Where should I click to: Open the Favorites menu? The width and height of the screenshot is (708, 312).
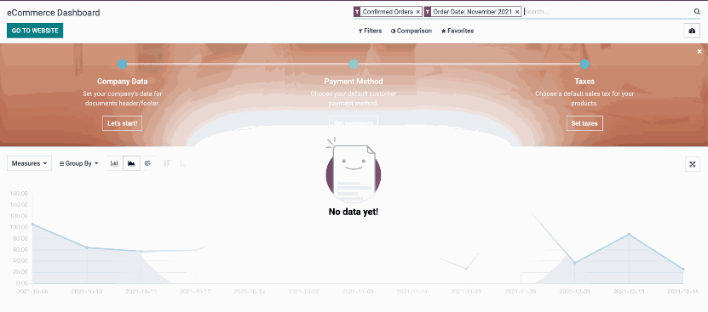(458, 31)
